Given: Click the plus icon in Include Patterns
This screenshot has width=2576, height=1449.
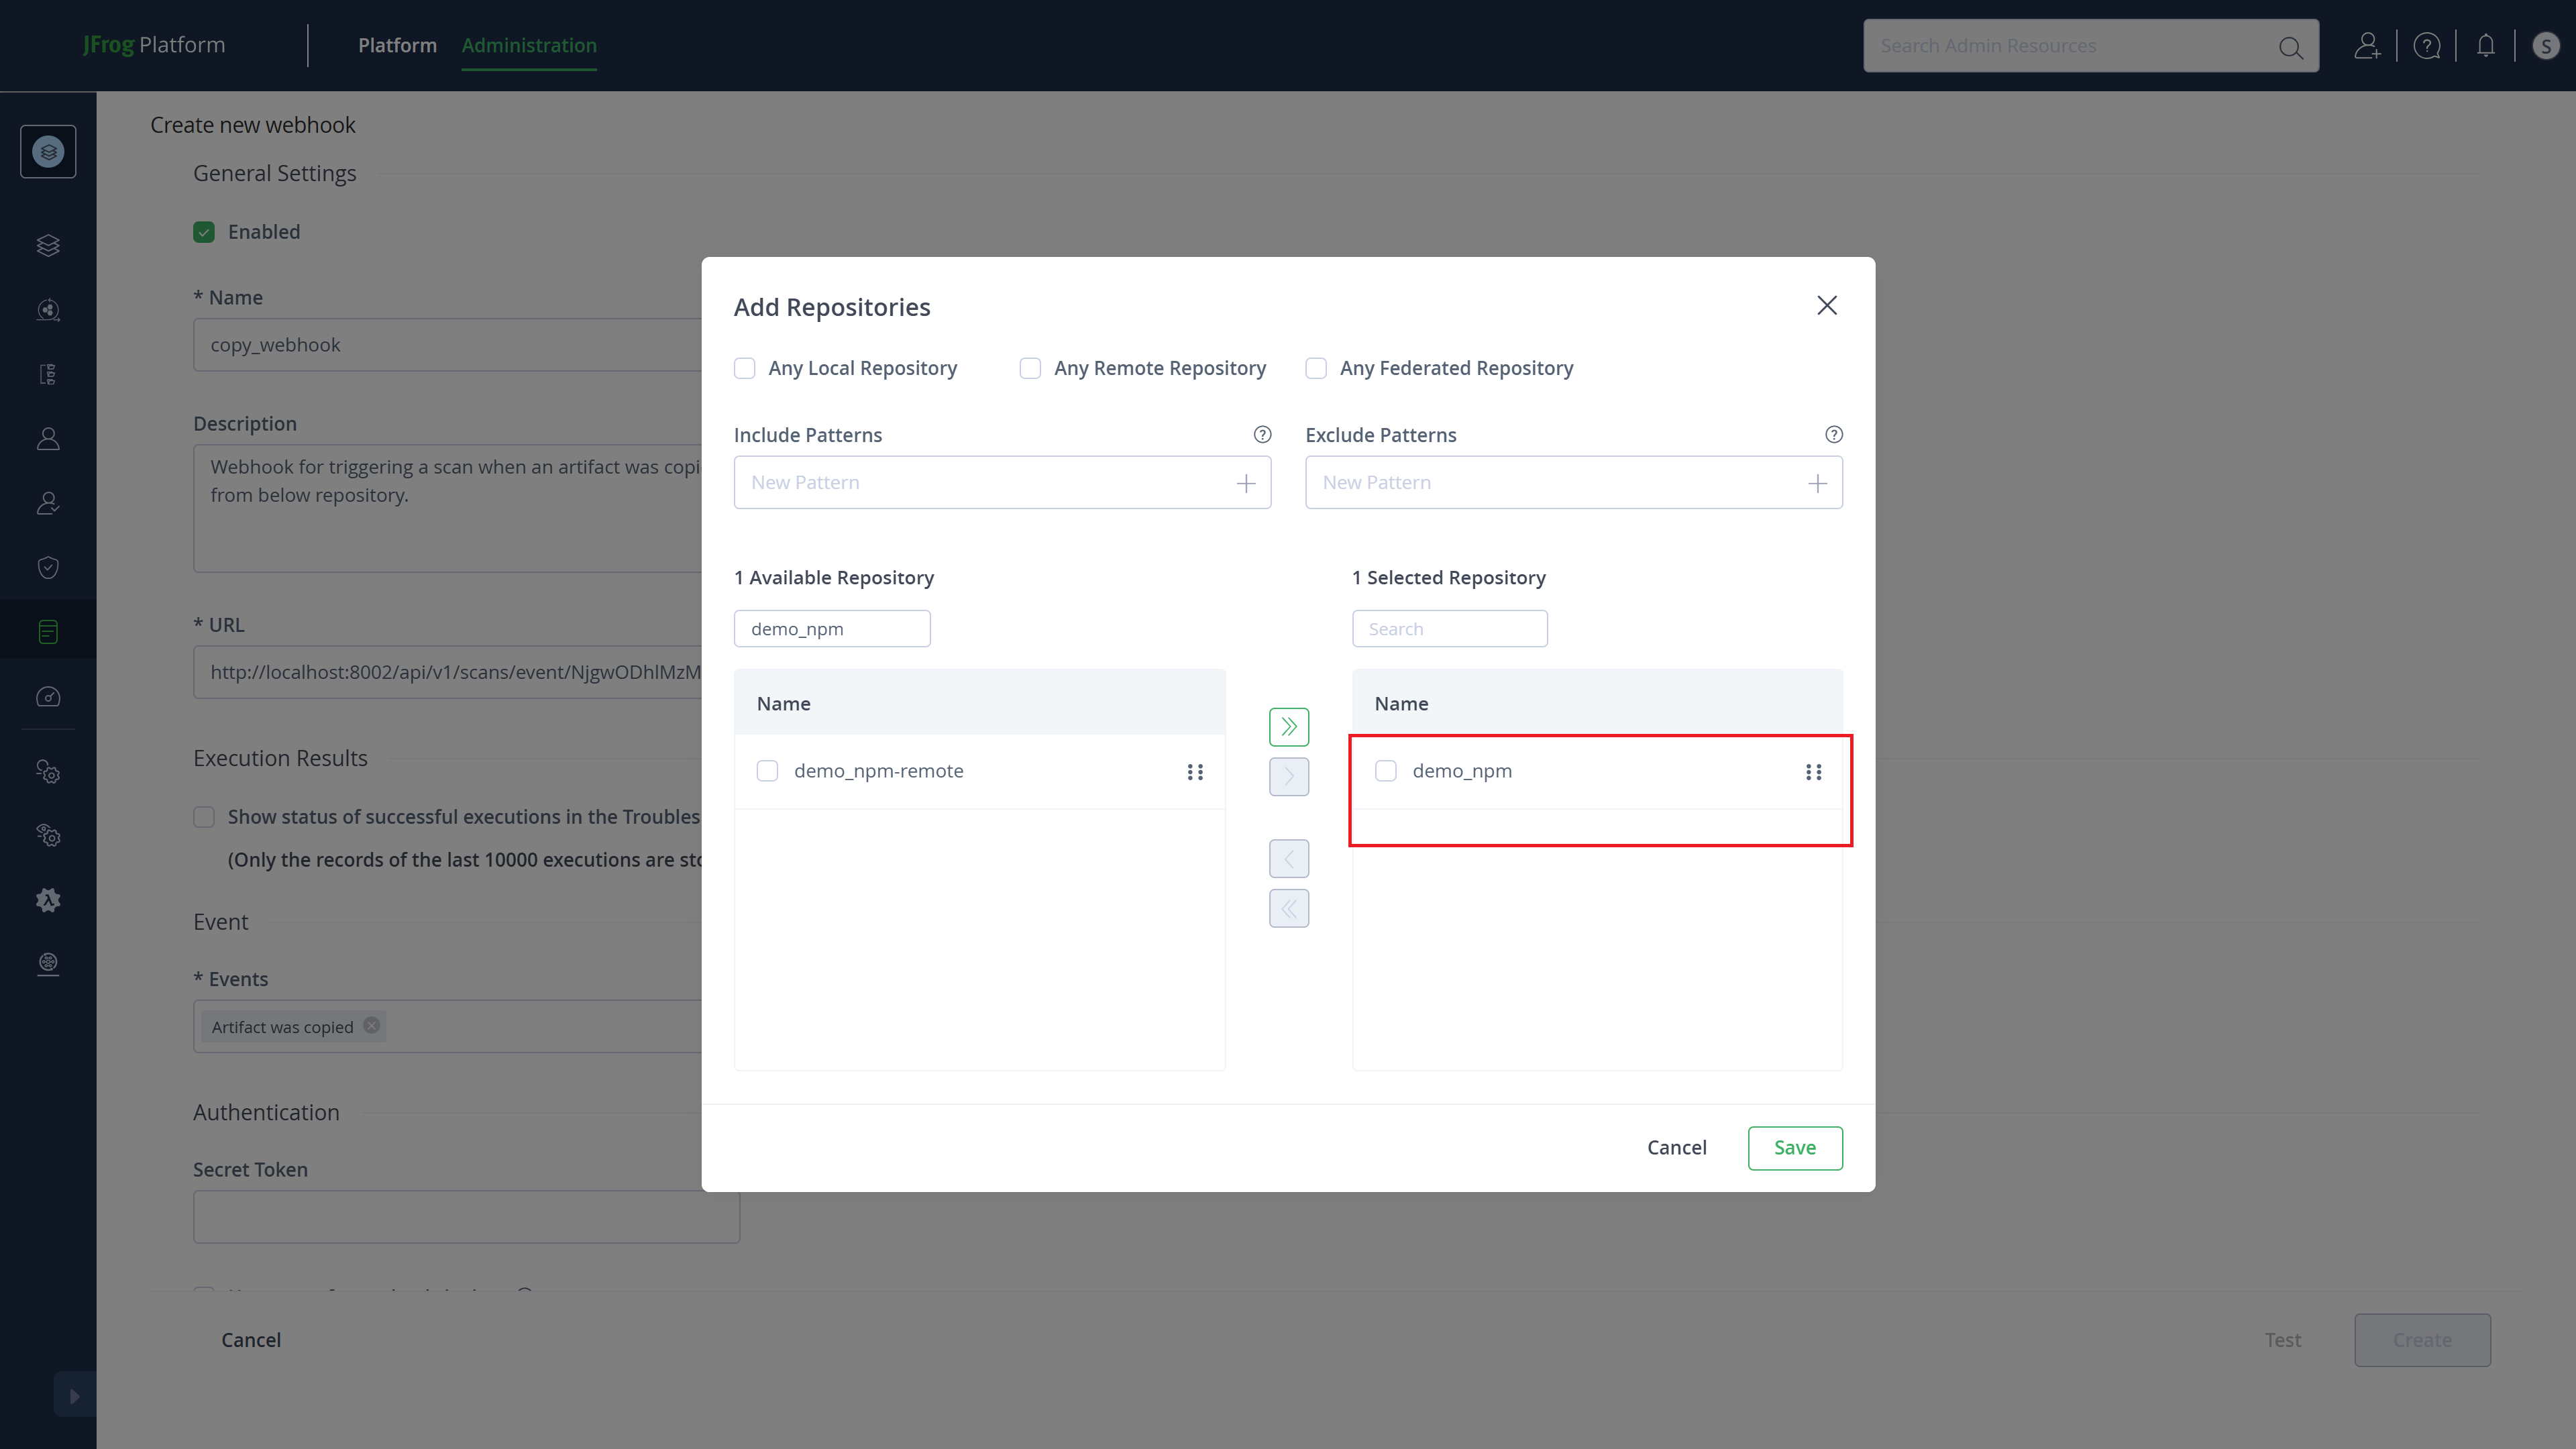Looking at the screenshot, I should [x=1245, y=483].
